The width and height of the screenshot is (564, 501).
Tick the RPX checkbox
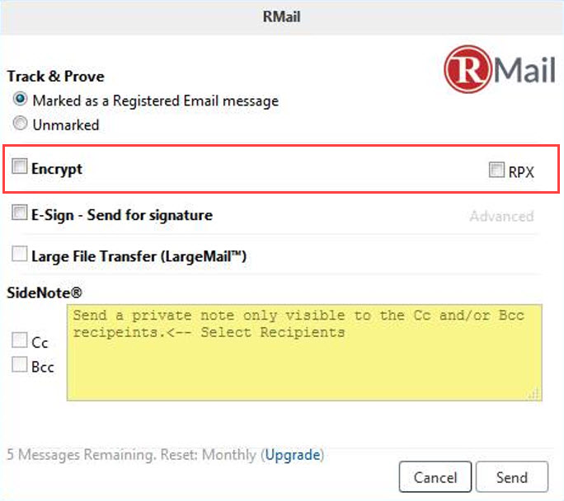pyautogui.click(x=496, y=170)
